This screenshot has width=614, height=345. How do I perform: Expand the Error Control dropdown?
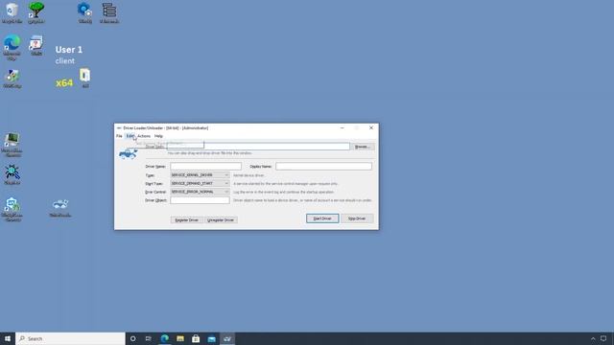tap(200, 192)
